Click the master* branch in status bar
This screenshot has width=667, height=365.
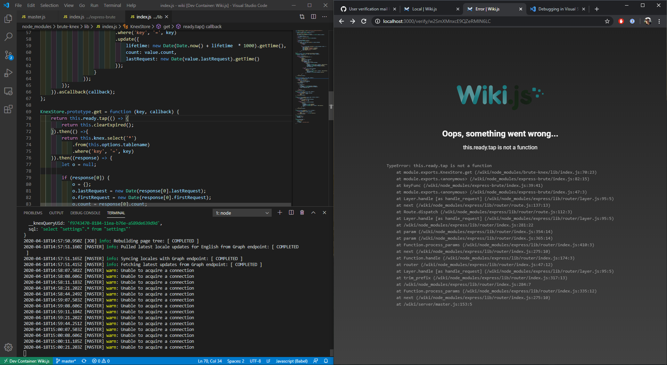tap(66, 361)
